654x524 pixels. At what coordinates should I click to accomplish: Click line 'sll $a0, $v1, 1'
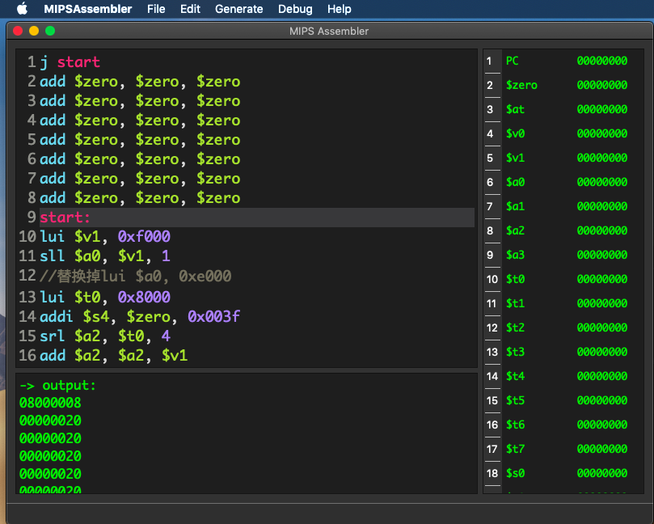pos(105,256)
